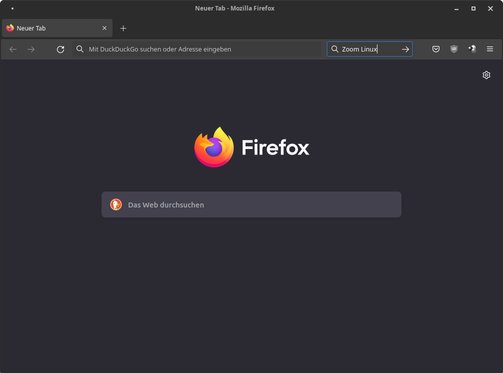
Task: Click the Firefox favicon on the tab
Action: coord(10,28)
